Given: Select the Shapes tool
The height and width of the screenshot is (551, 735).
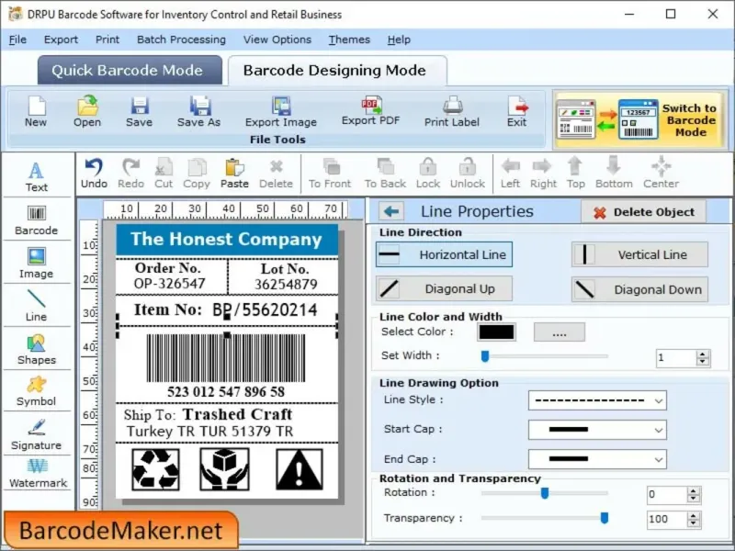Looking at the screenshot, I should coord(36,350).
